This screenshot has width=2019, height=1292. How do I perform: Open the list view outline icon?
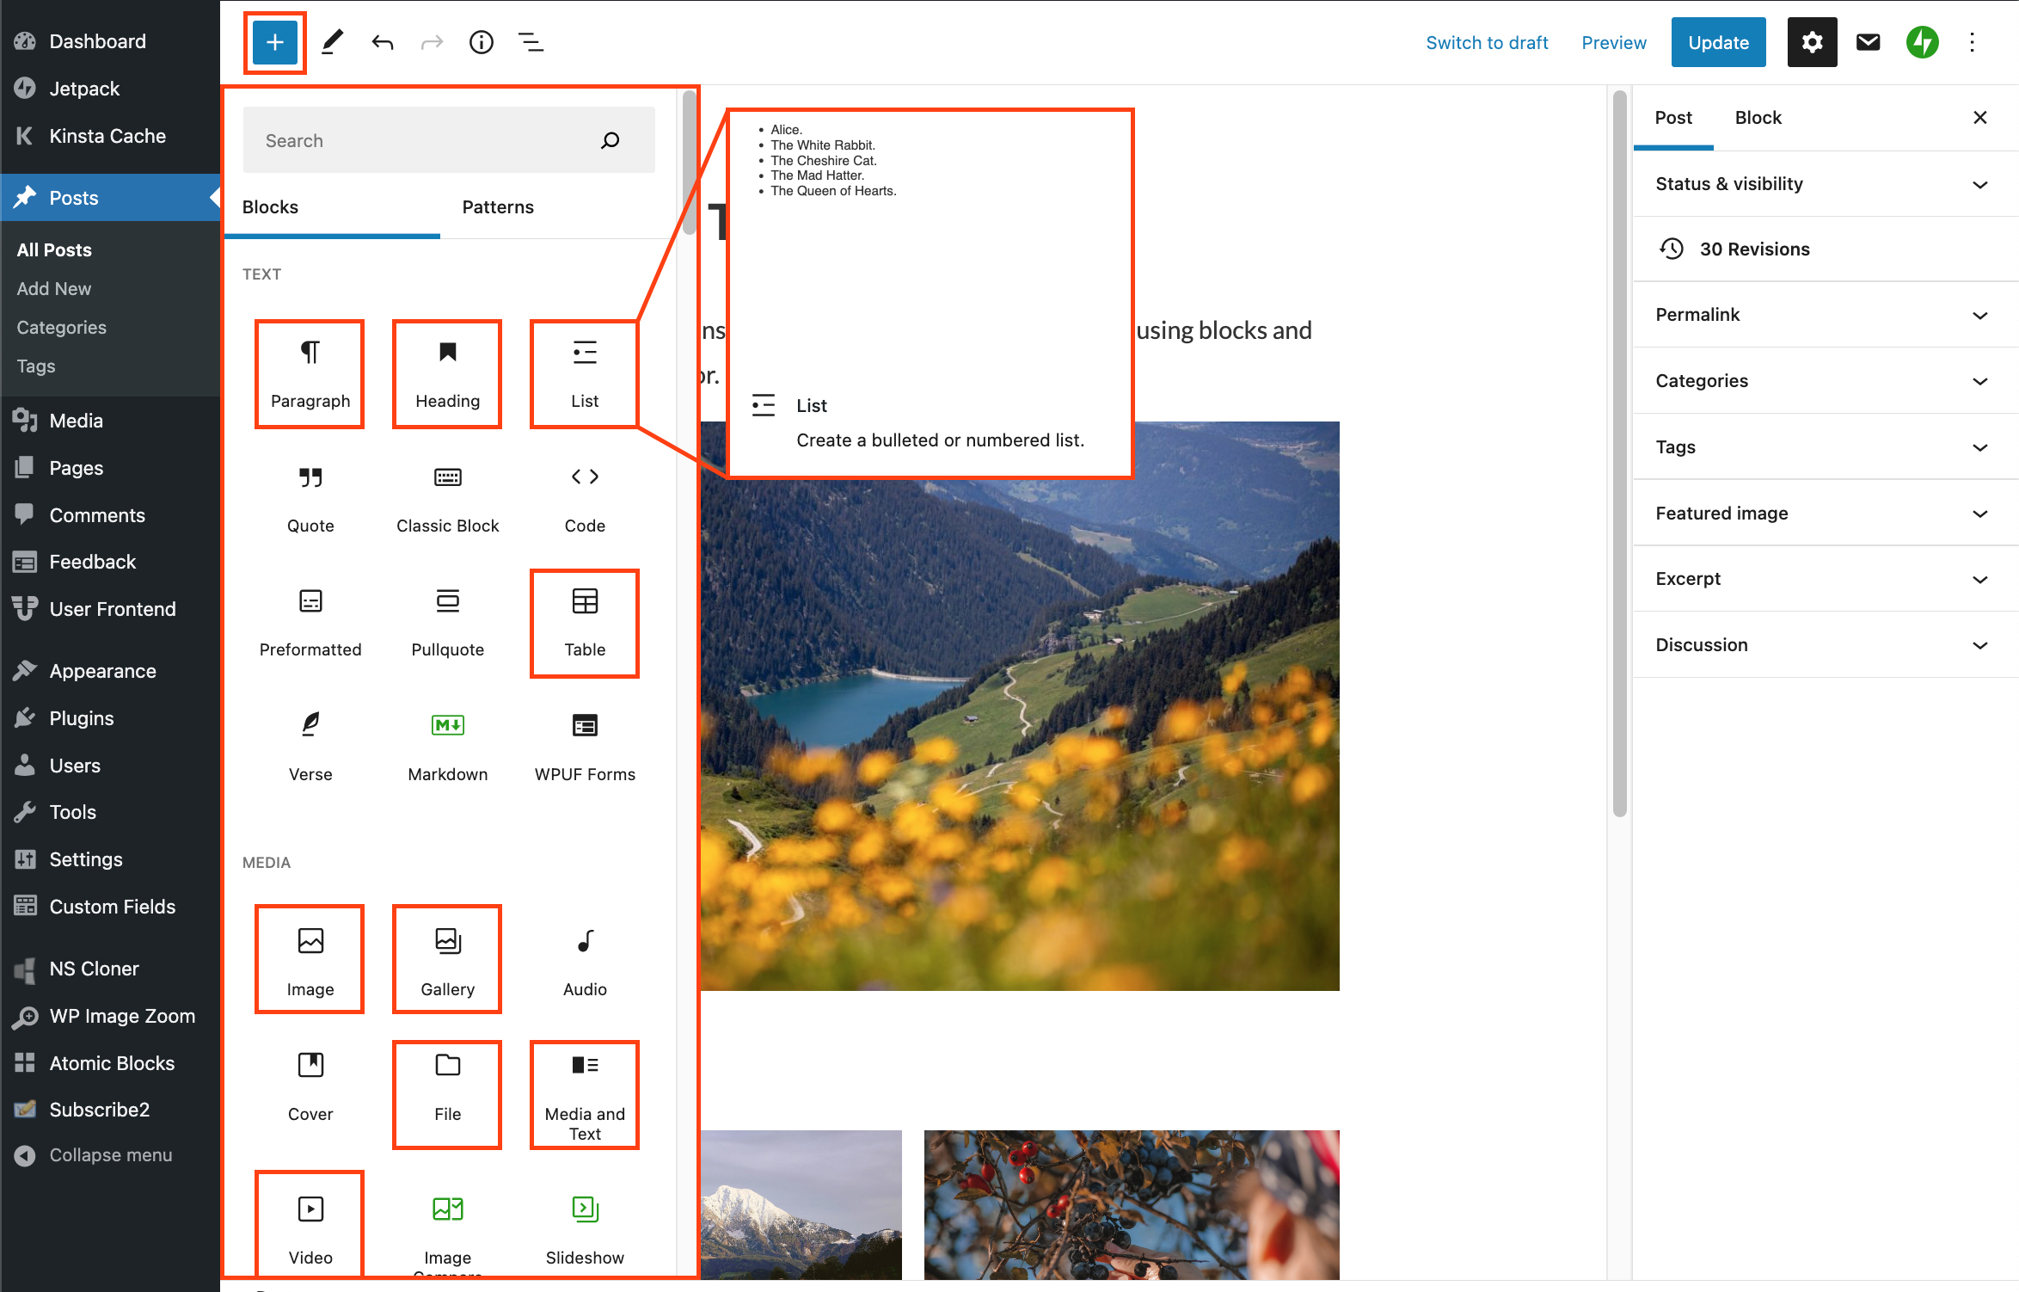tap(531, 42)
